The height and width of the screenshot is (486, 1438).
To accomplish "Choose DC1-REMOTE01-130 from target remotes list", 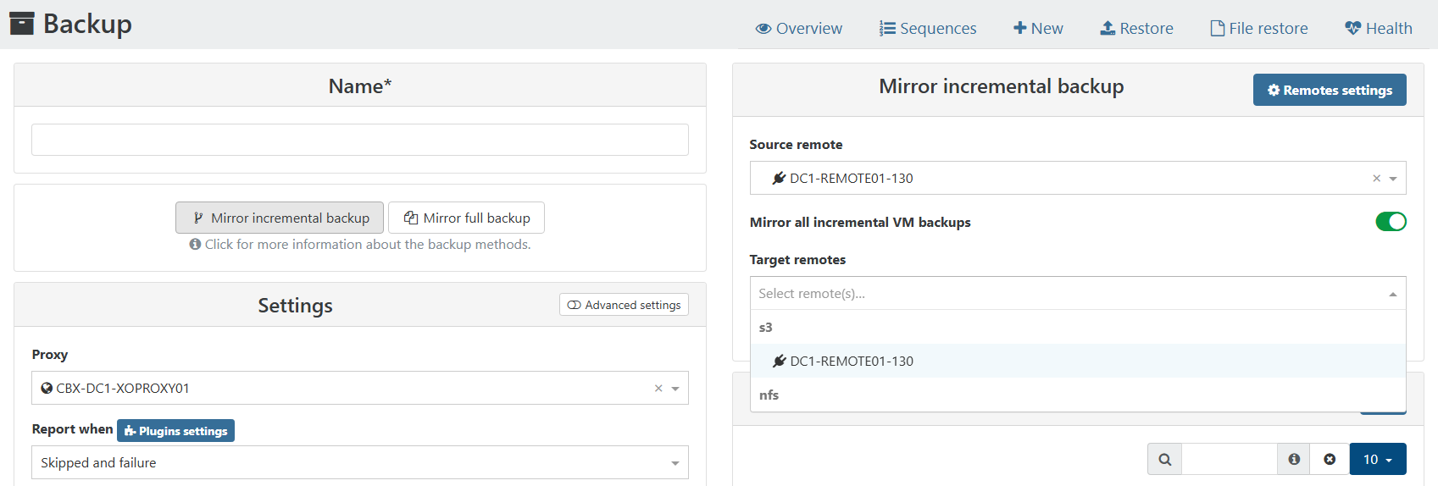I will (851, 362).
